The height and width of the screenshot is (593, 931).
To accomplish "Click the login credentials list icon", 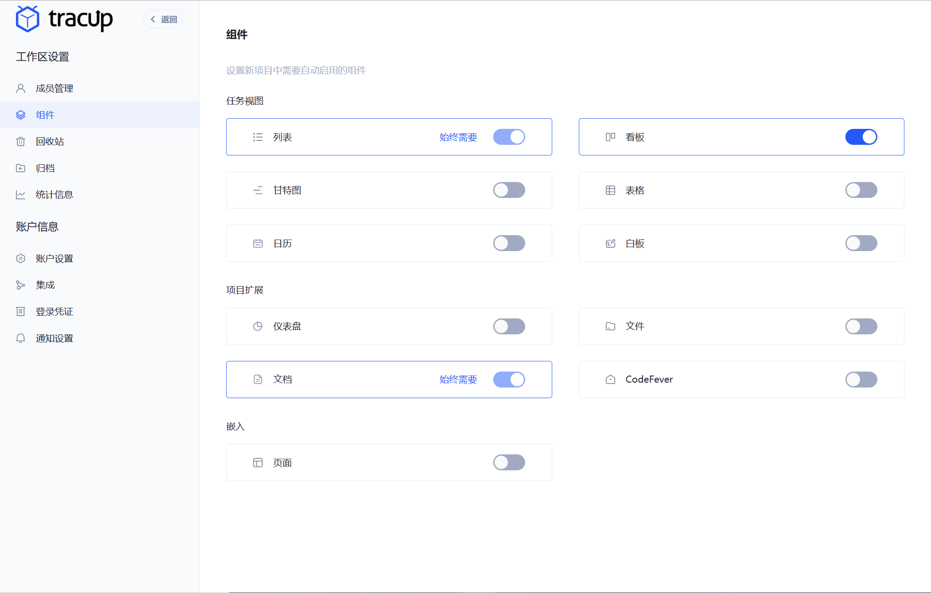I will point(20,312).
